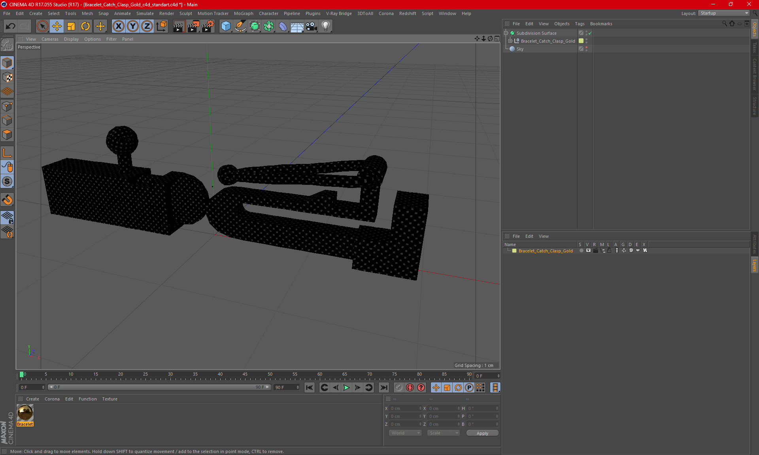Viewport: 759px width, 455px height.
Task: Collapse the Subdivision Surface tree item
Action: click(x=506, y=33)
